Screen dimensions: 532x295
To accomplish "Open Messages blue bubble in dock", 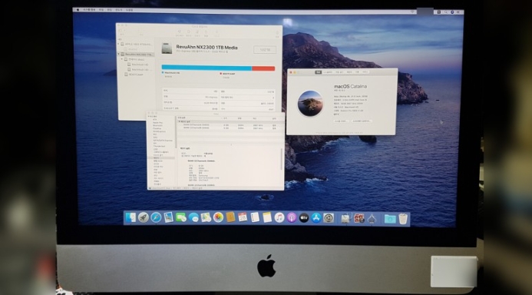I will 193,217.
